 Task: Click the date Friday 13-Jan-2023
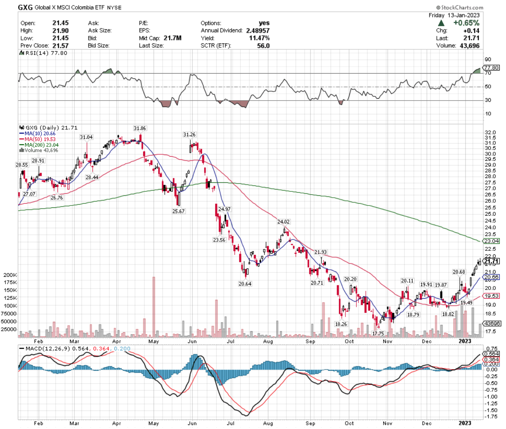(x=454, y=15)
